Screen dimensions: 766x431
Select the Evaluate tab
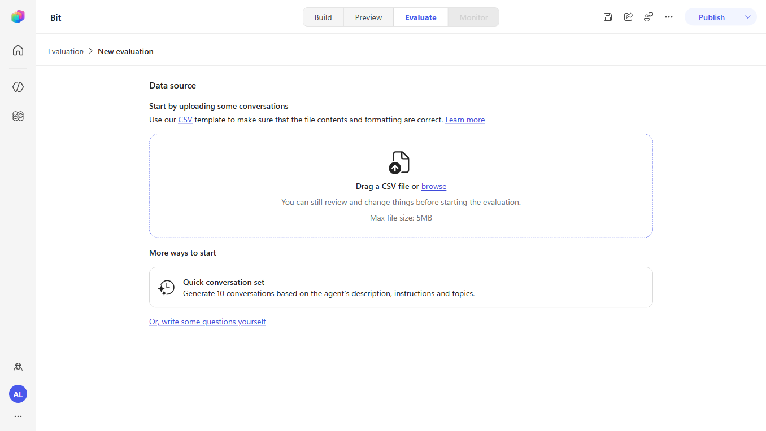(x=421, y=17)
